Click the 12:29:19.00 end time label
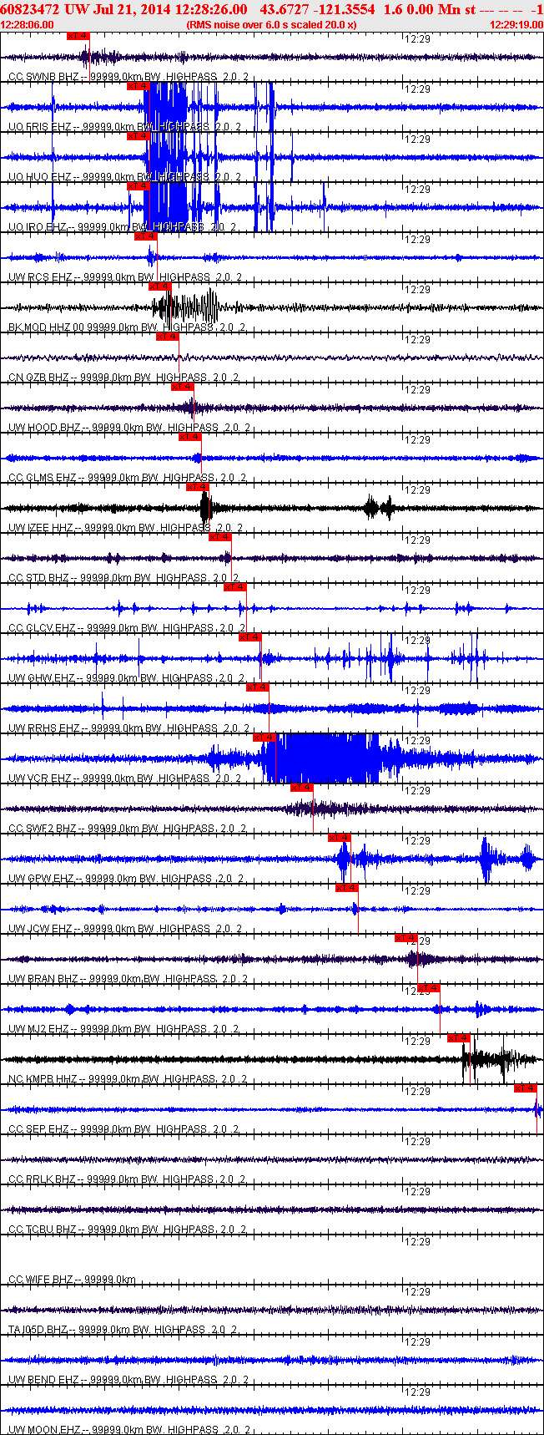544x1435 pixels. [516, 24]
